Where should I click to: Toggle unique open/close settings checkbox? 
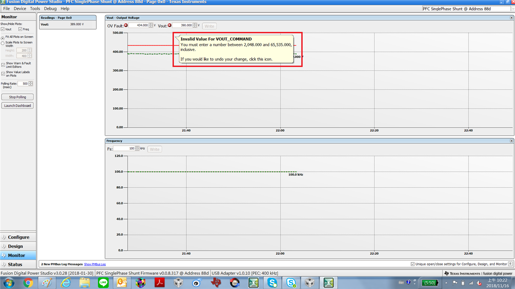pos(413,264)
